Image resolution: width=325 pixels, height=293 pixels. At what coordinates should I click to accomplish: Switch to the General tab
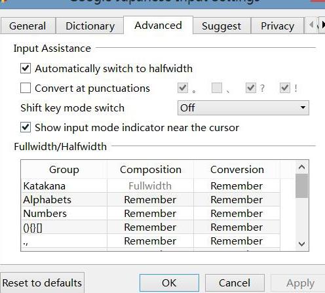click(x=28, y=26)
